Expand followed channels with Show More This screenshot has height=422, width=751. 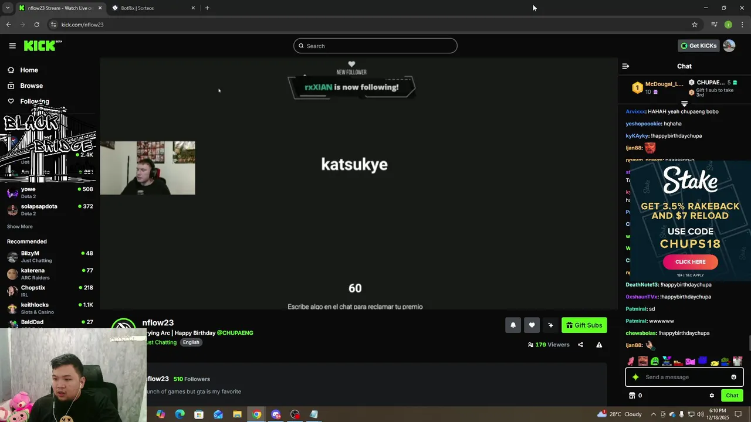[x=19, y=227]
